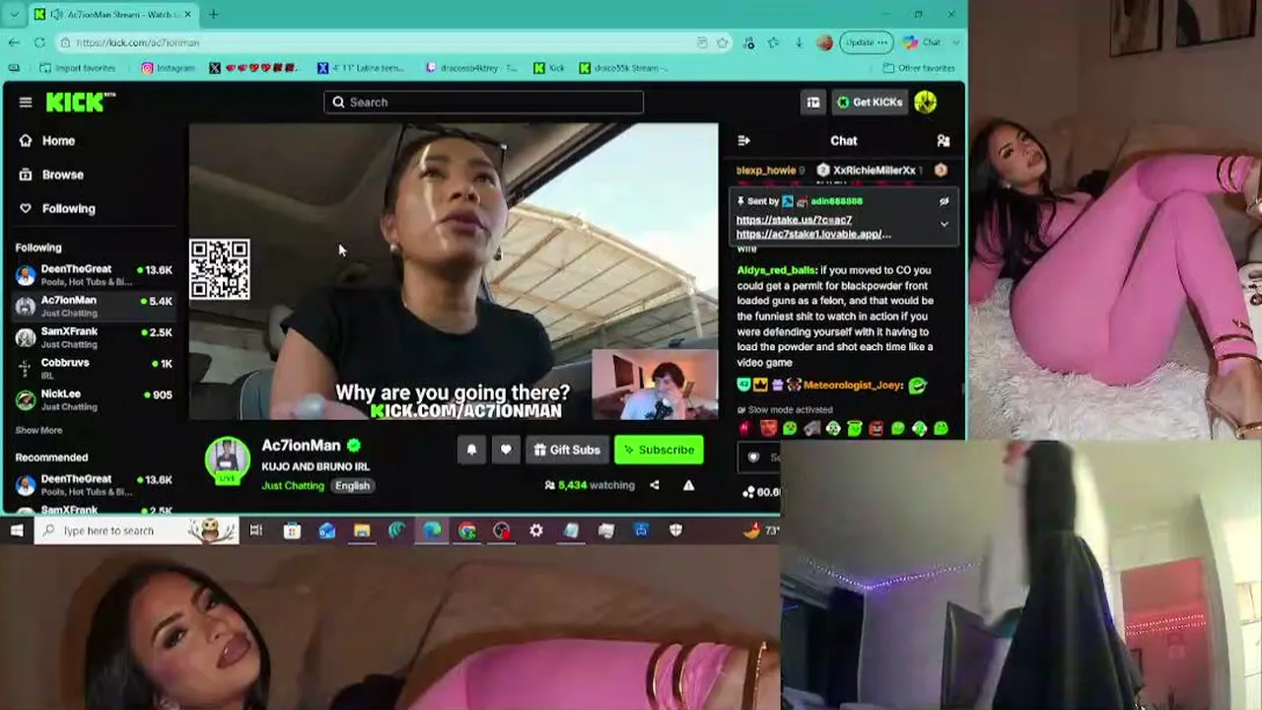
Task: Open the Instagram bookmark
Action: (168, 68)
